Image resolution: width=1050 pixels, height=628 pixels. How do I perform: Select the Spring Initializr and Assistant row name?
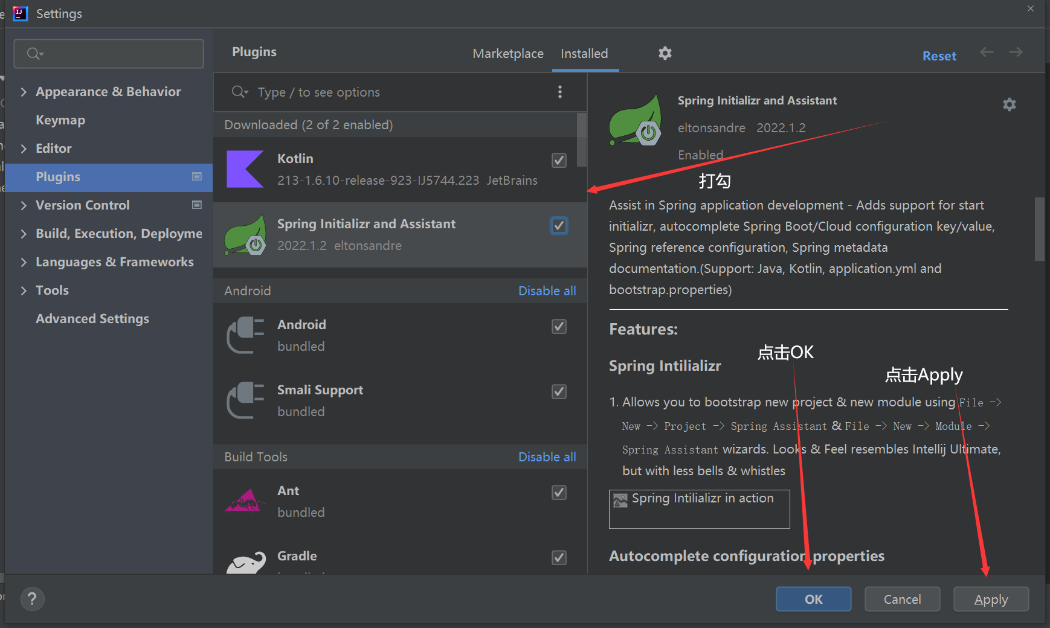pyautogui.click(x=366, y=224)
